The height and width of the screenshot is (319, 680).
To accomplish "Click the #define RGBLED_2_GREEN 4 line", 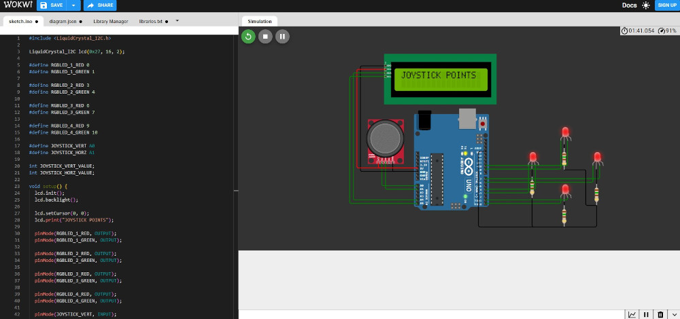I will [62, 92].
